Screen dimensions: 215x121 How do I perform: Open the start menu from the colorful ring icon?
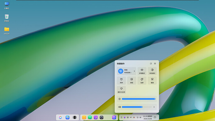coord(60,118)
